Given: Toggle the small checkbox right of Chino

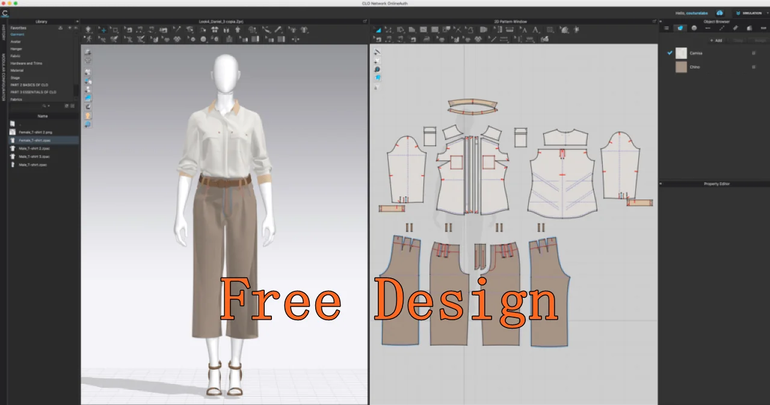Looking at the screenshot, I should [753, 67].
